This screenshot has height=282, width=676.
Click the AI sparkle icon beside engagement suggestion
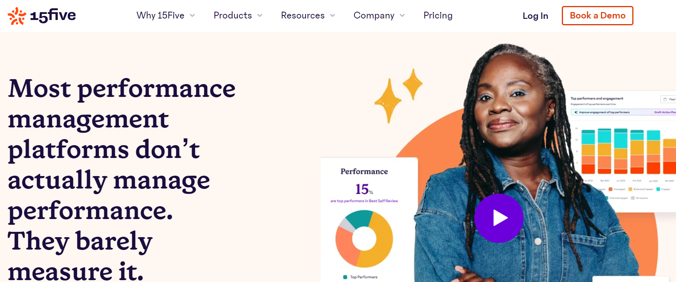coord(575,112)
